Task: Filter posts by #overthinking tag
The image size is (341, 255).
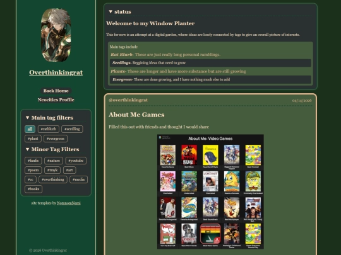Action: [x=53, y=179]
